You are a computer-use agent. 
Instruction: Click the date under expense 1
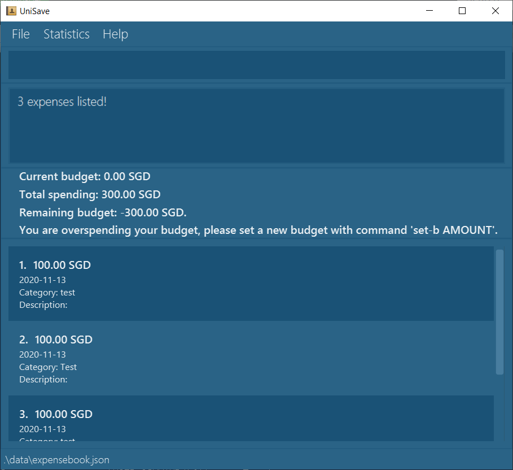tap(42, 280)
